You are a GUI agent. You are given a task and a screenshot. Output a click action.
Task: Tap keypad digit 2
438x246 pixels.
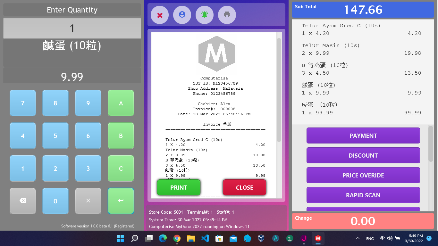click(x=55, y=168)
